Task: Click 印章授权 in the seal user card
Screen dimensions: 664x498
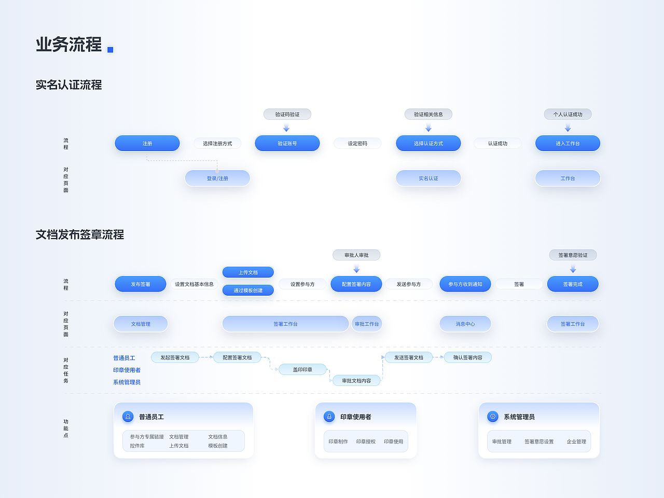Action: coord(365,441)
